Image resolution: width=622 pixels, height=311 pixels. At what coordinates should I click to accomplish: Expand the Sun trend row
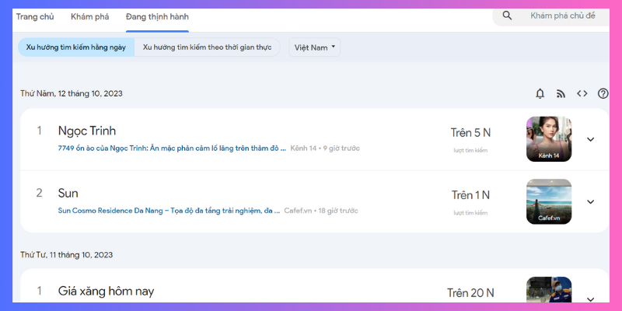point(591,202)
